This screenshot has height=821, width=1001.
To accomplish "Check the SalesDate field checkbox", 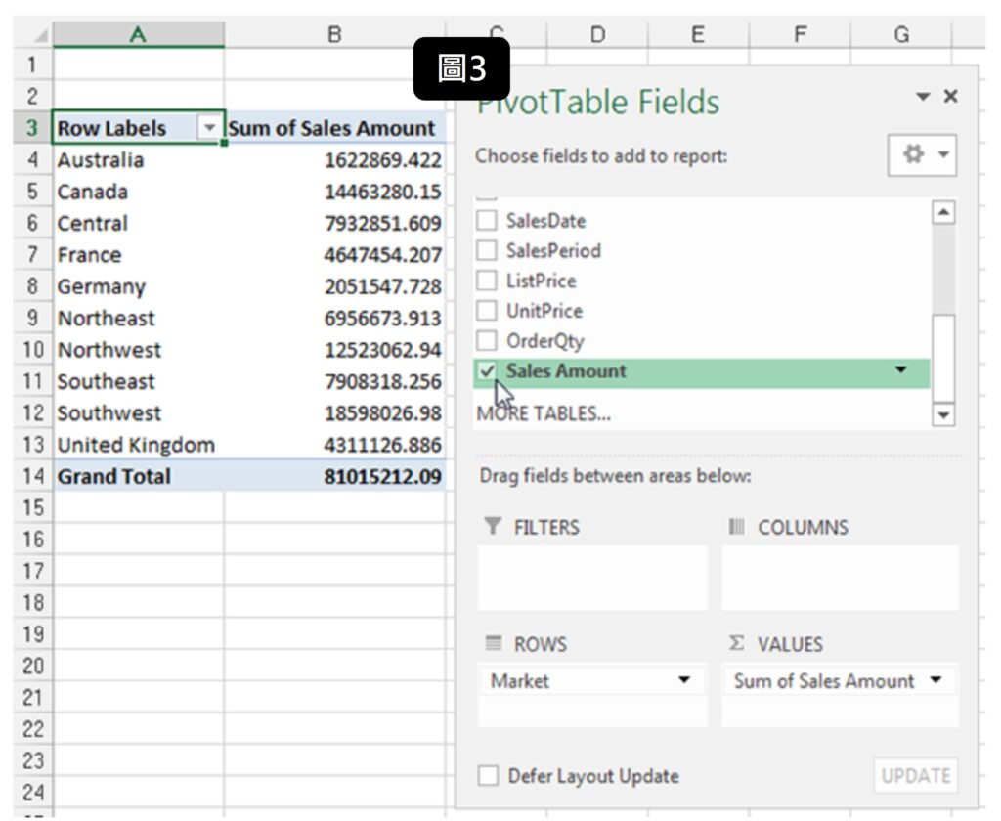I will (487, 221).
